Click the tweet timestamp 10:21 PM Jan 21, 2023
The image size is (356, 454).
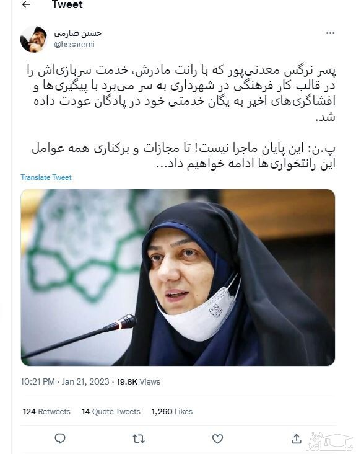pos(65,381)
